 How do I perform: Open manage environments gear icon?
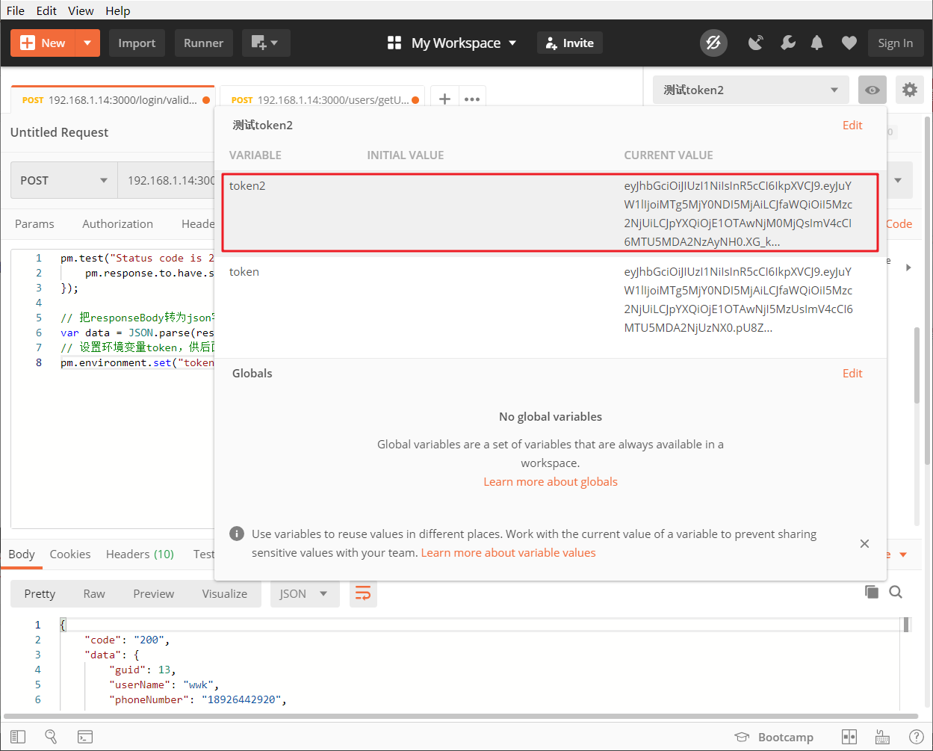pos(909,90)
